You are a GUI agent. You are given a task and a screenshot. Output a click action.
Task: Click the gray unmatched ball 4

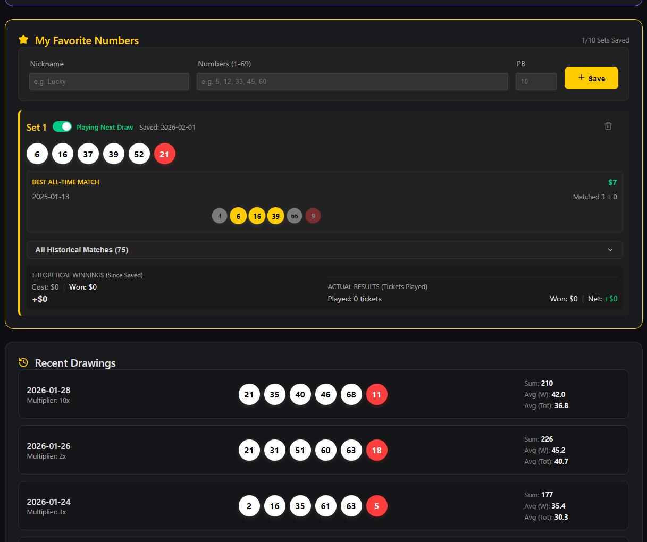[x=220, y=216]
